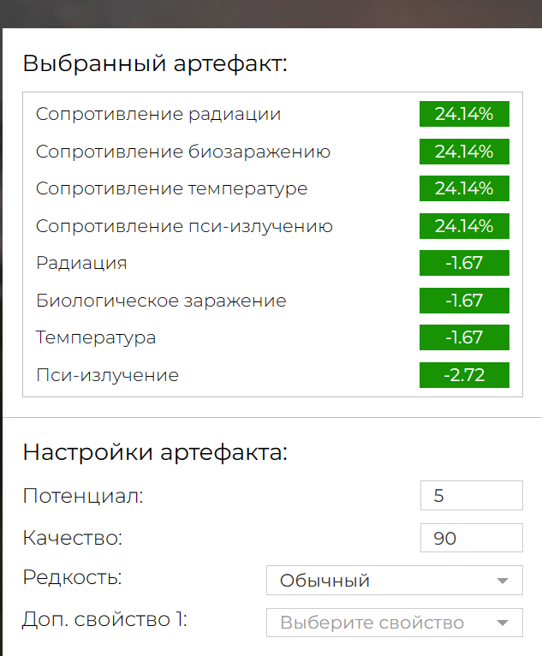Click the Сопротивление температуре 24.14% badge

pyautogui.click(x=464, y=188)
